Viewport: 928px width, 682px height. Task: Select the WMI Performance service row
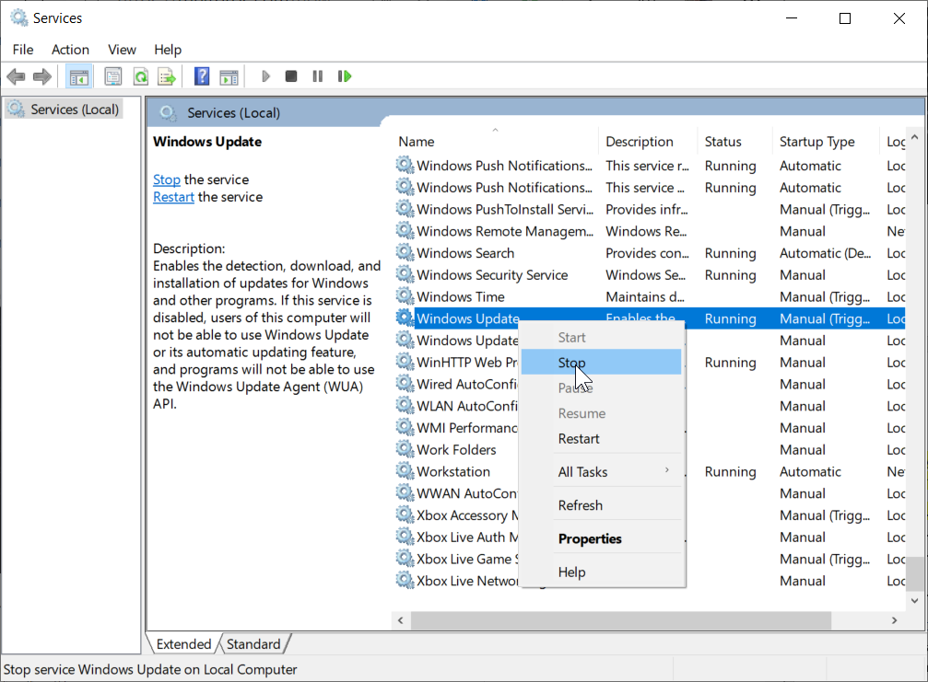(650, 428)
